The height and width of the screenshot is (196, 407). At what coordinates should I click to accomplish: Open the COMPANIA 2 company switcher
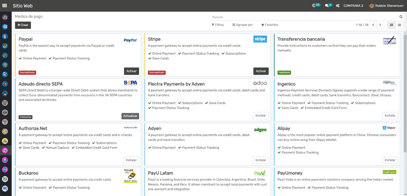pos(353,6)
